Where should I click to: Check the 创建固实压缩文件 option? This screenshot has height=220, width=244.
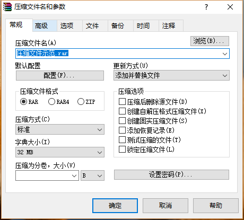122,121
